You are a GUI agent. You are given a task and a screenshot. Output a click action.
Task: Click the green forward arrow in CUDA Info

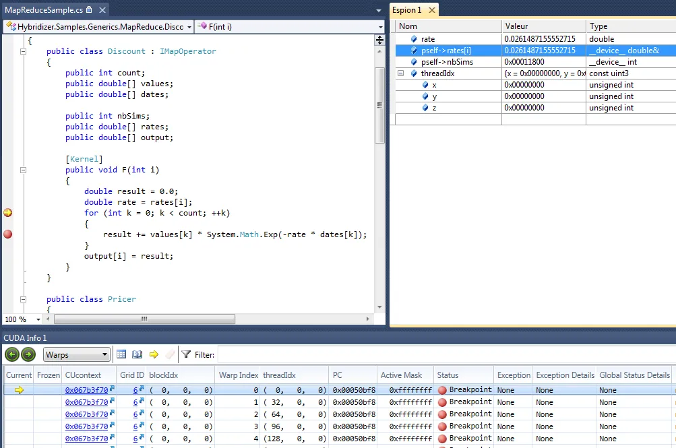click(28, 354)
